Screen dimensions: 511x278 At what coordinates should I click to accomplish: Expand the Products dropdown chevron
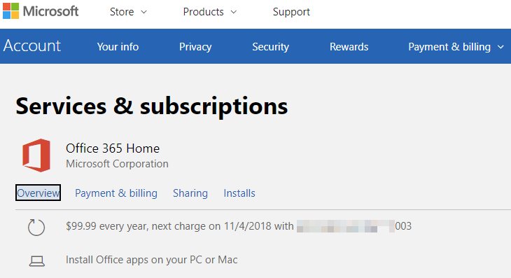(x=233, y=12)
